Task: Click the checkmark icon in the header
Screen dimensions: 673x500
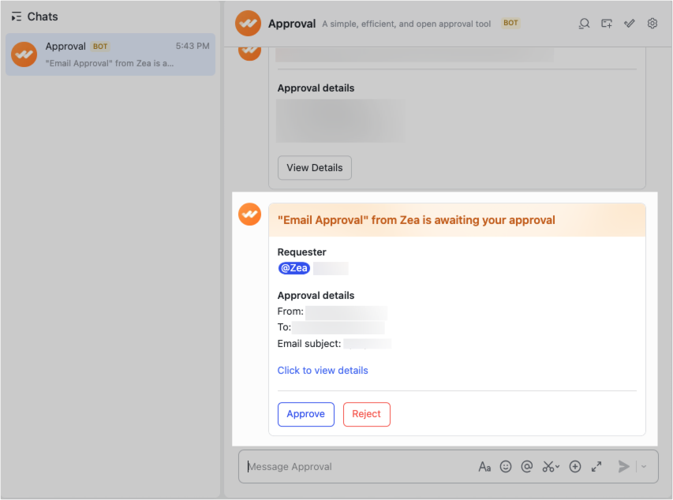Action: 629,23
